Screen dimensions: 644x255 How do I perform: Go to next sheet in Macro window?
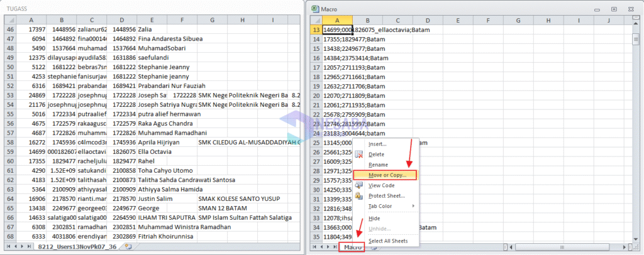point(328,247)
